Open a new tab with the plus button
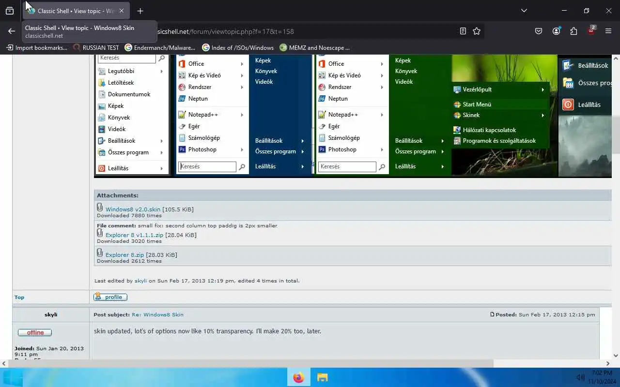 140,11
